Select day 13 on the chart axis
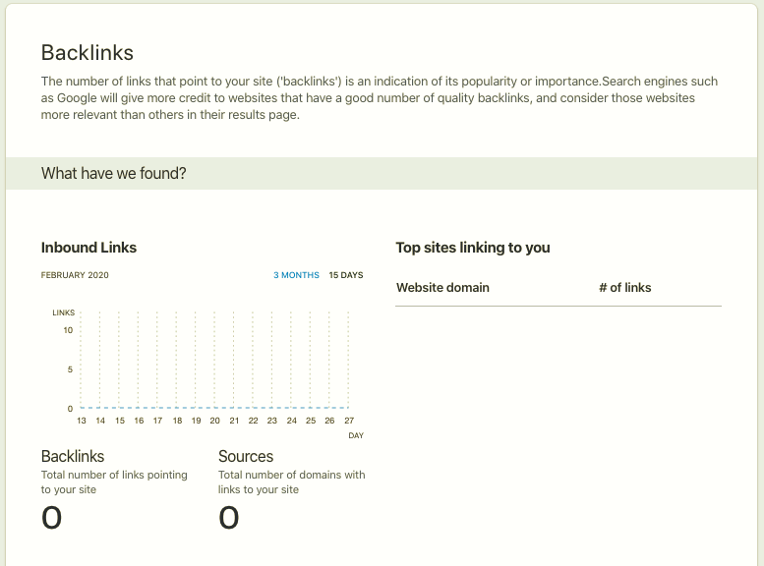Screen dimensions: 764x566 pos(82,421)
